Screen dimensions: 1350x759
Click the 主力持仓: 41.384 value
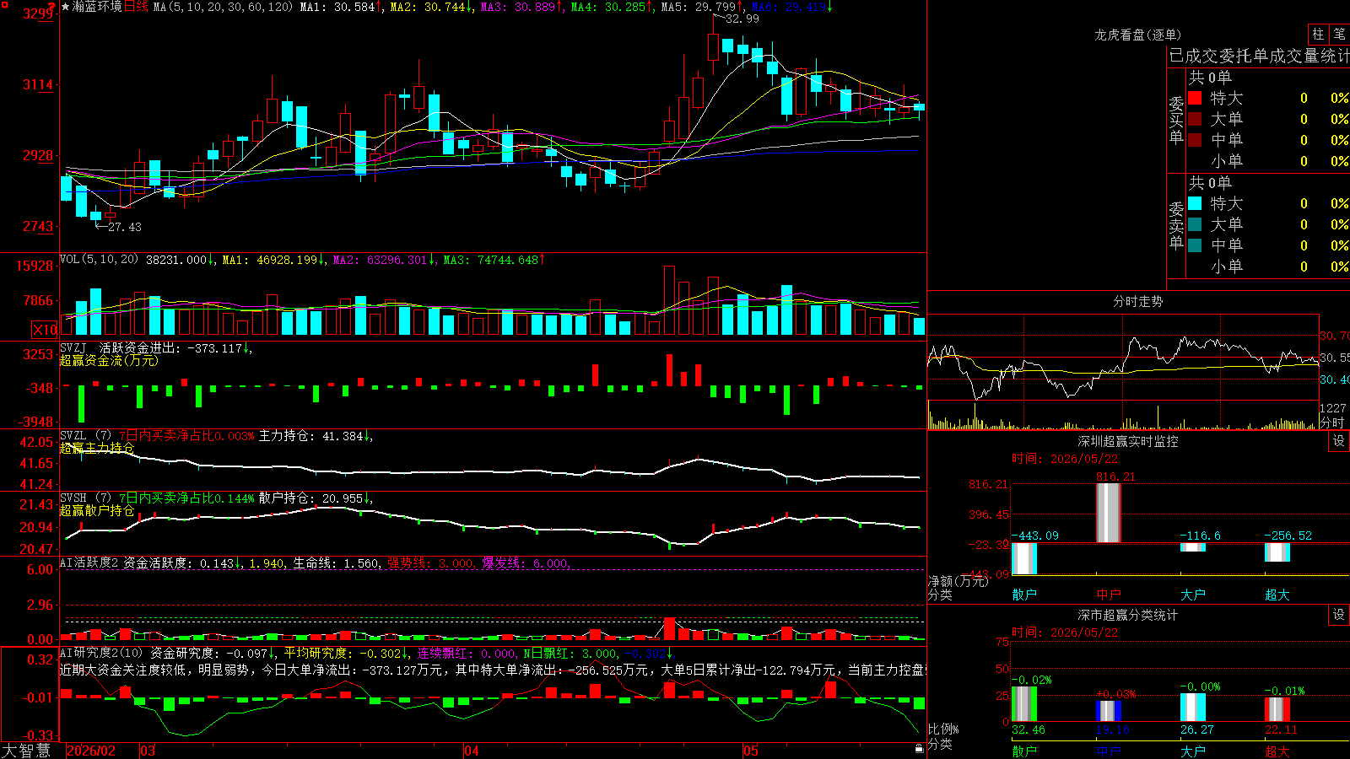(310, 436)
